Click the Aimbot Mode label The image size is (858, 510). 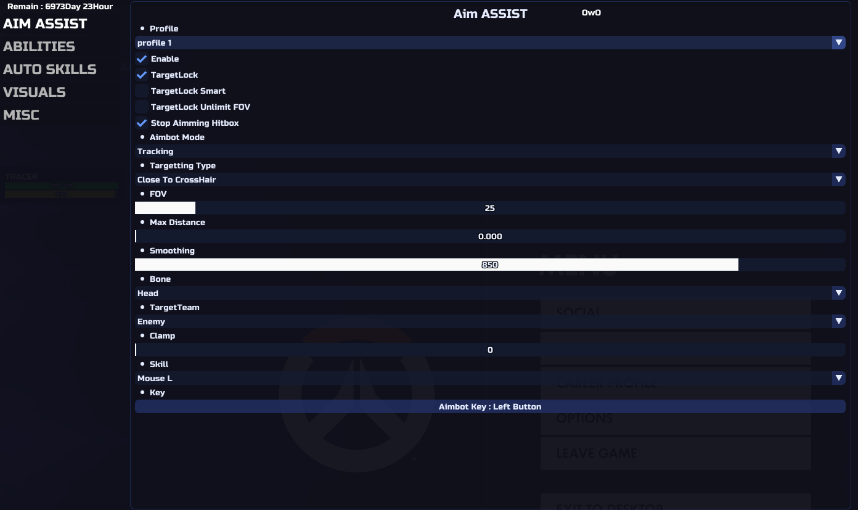tap(177, 138)
